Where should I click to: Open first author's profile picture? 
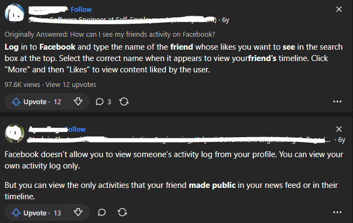tap(15, 13)
